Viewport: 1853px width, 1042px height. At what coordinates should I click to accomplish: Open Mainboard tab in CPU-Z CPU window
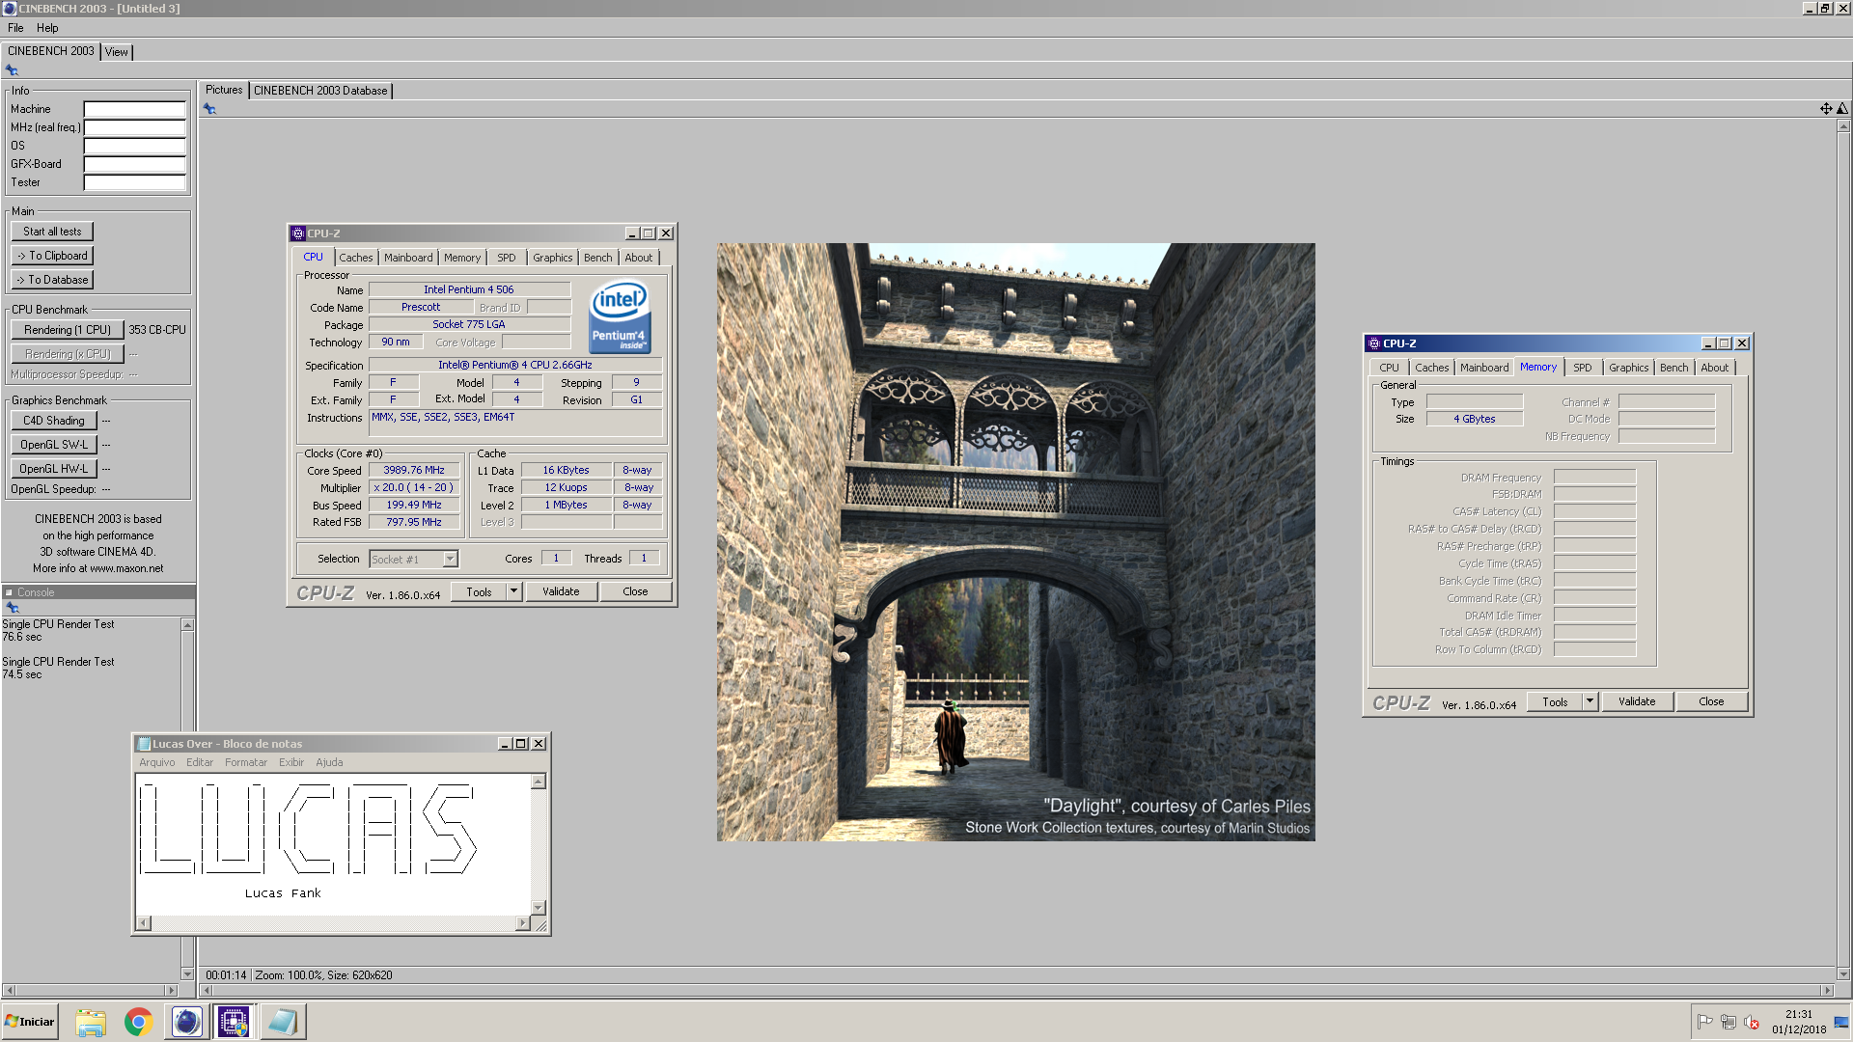[x=408, y=258]
